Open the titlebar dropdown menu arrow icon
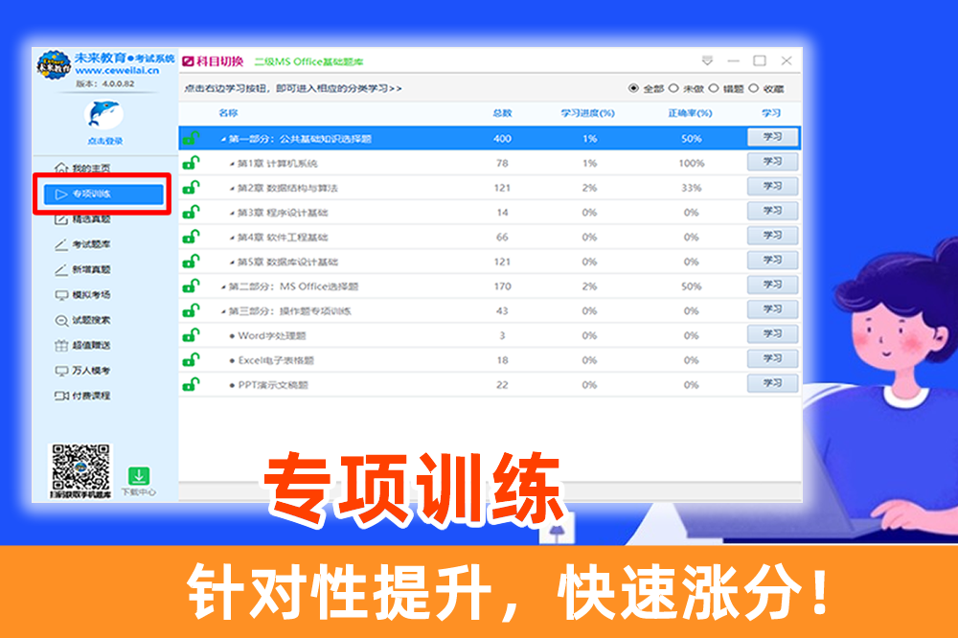Image resolution: width=958 pixels, height=638 pixels. coord(707,61)
